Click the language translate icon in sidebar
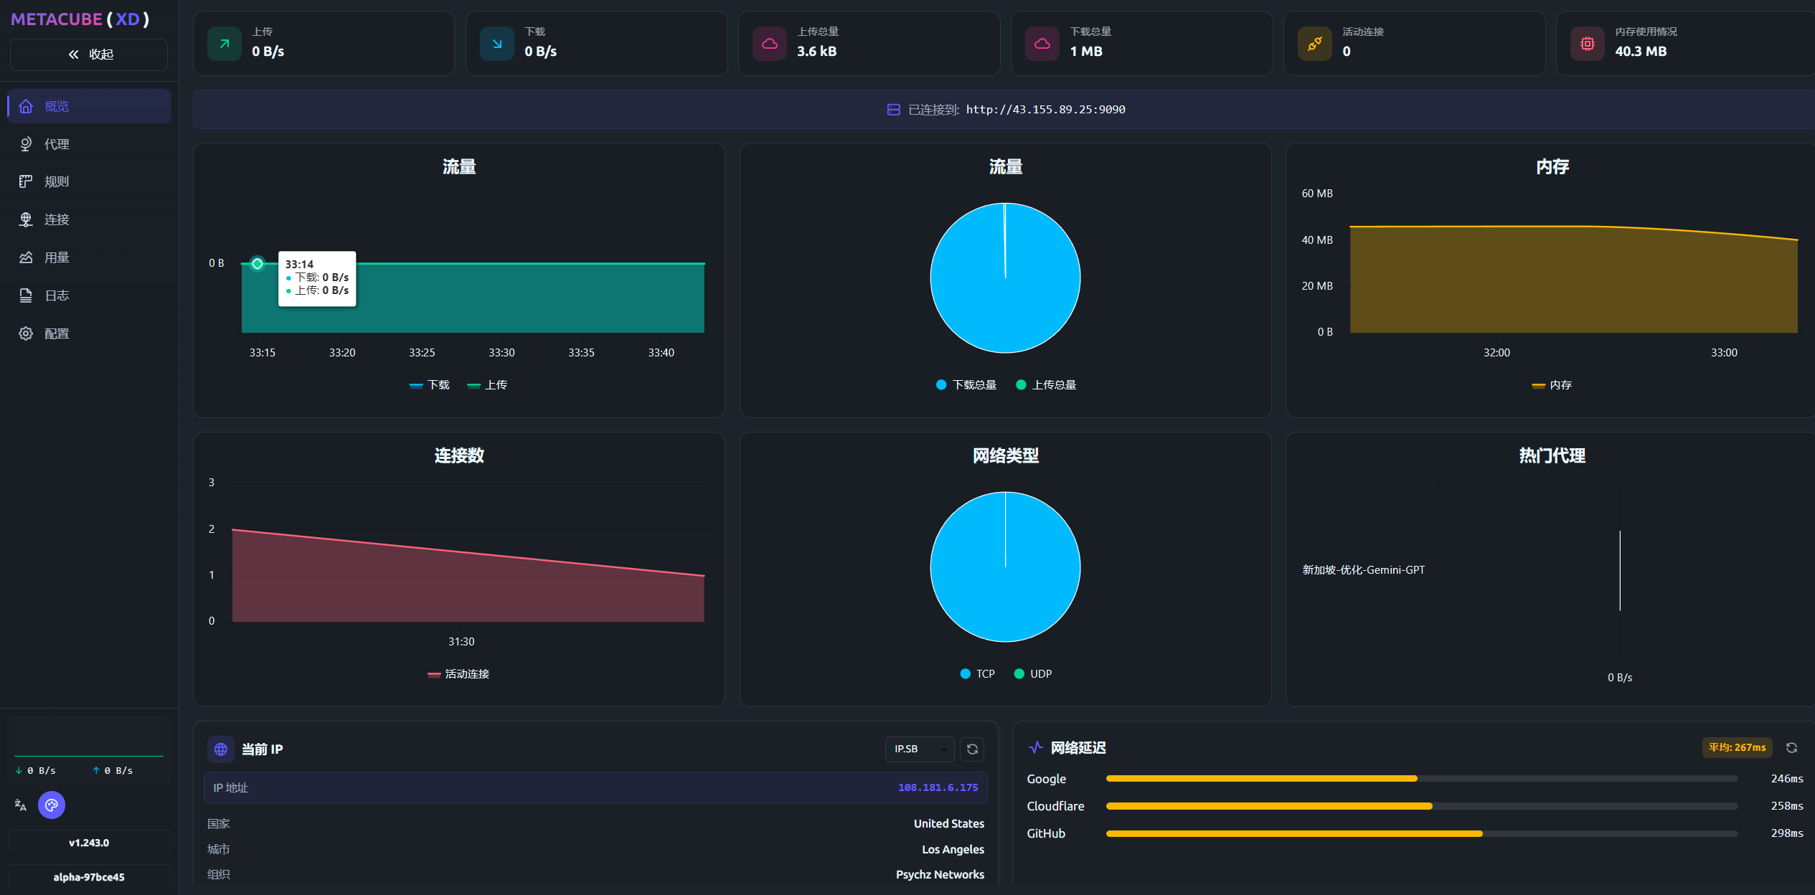Viewport: 1815px width, 895px height. [21, 805]
